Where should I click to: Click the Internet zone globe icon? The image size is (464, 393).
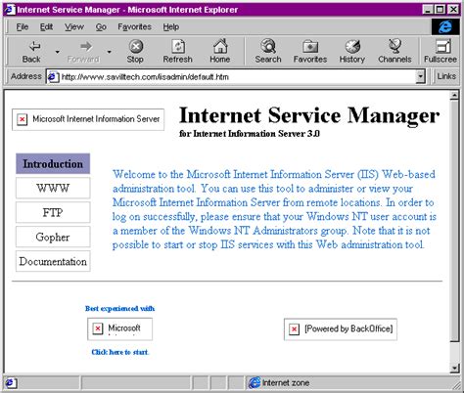(x=255, y=383)
